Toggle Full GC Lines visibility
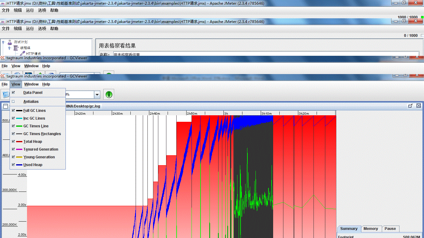This screenshot has width=424, height=238. (x=13, y=111)
